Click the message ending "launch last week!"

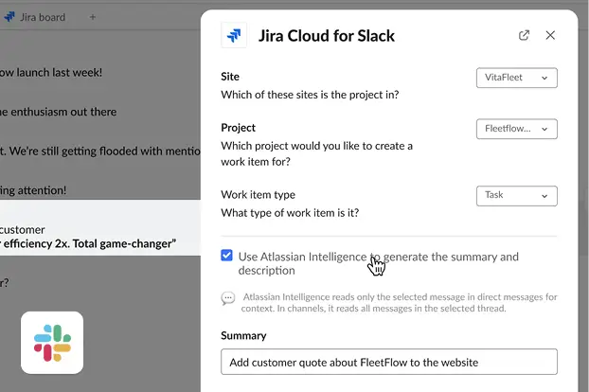[52, 72]
